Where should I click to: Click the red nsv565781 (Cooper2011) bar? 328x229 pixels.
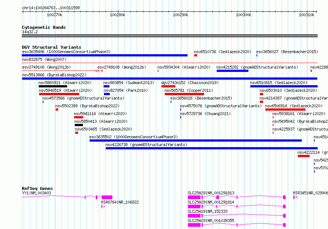(x=184, y=94)
